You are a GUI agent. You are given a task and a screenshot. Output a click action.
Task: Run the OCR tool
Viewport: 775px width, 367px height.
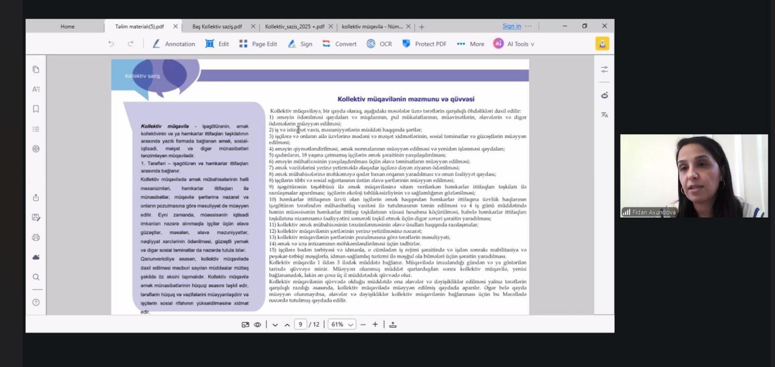[x=379, y=44]
